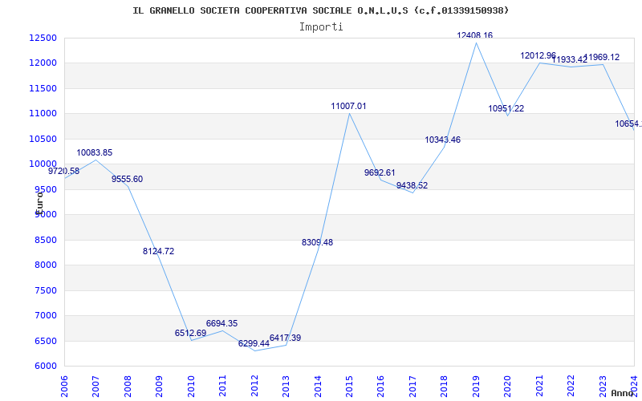Click data label 10343.46

click(443, 140)
